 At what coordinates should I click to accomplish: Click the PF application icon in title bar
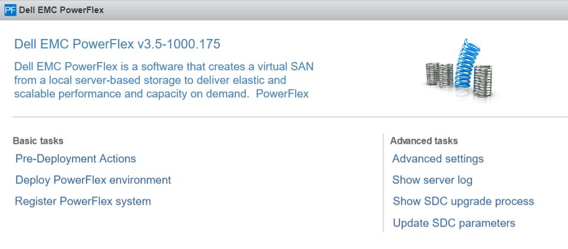point(10,10)
